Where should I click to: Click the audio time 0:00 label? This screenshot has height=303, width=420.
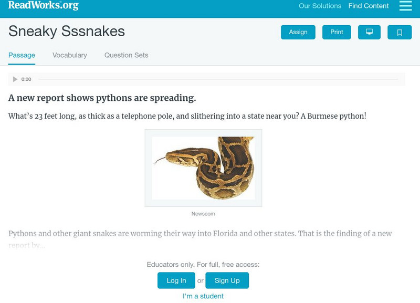(26, 79)
